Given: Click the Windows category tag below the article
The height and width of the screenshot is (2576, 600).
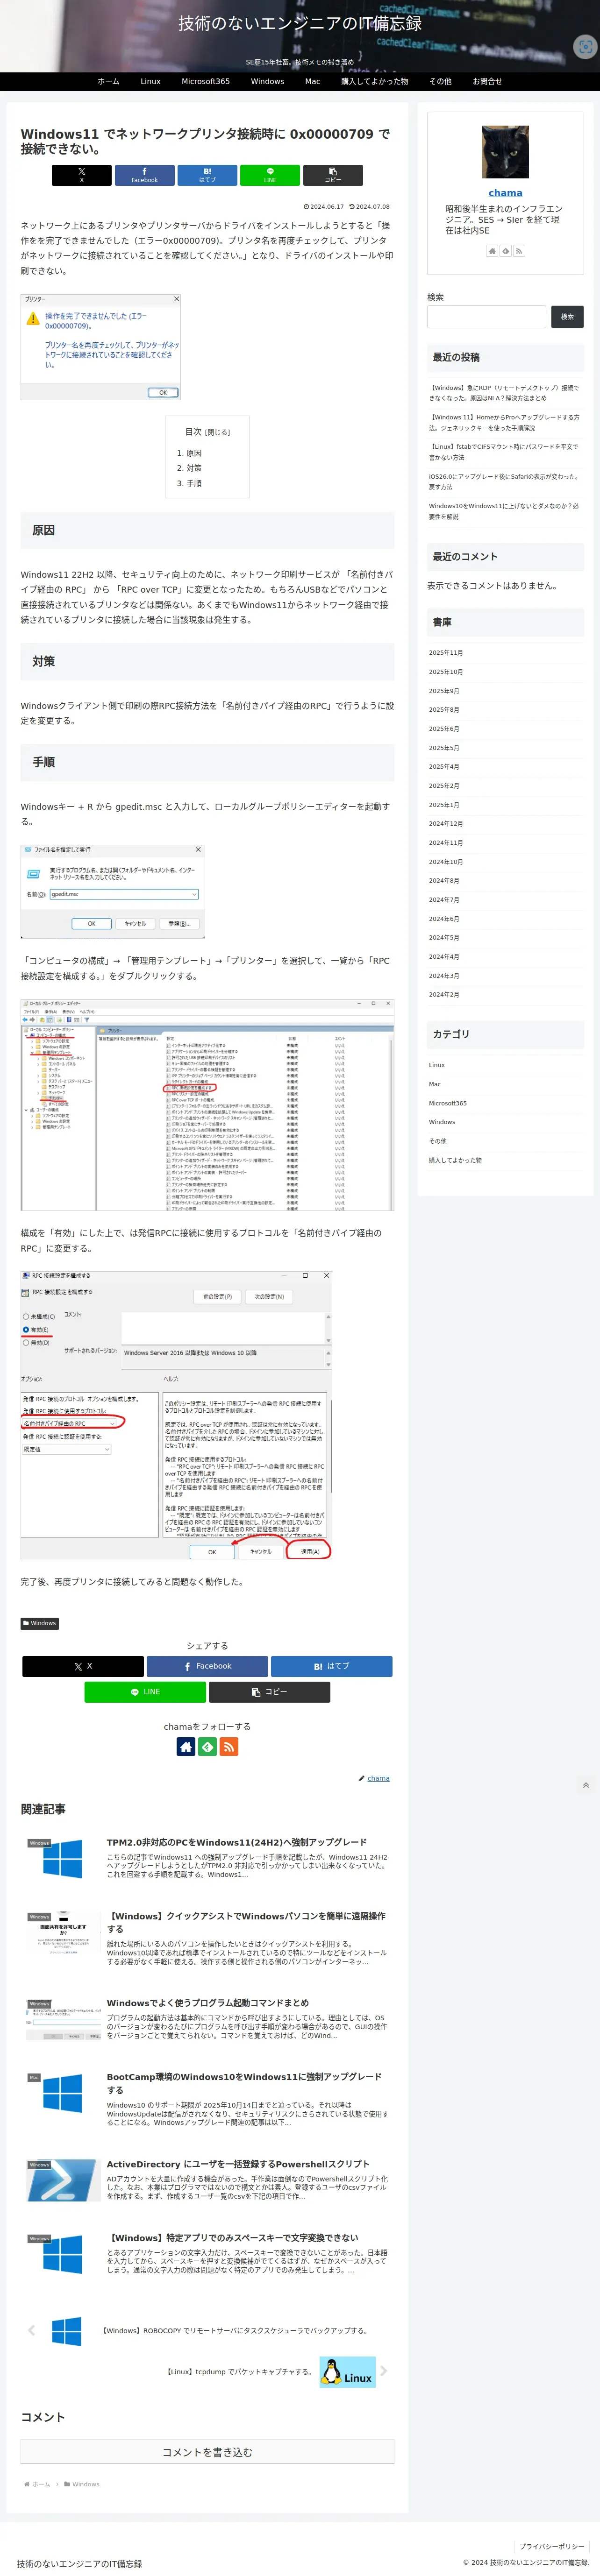Looking at the screenshot, I should click(x=40, y=1623).
